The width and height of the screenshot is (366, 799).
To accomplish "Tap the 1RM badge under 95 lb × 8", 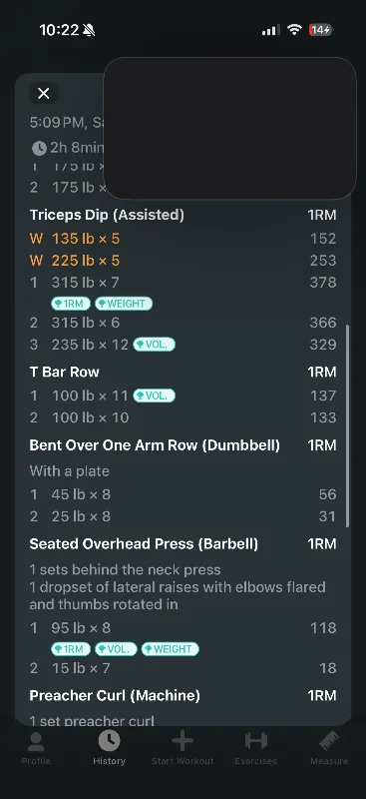I will (x=71, y=649).
